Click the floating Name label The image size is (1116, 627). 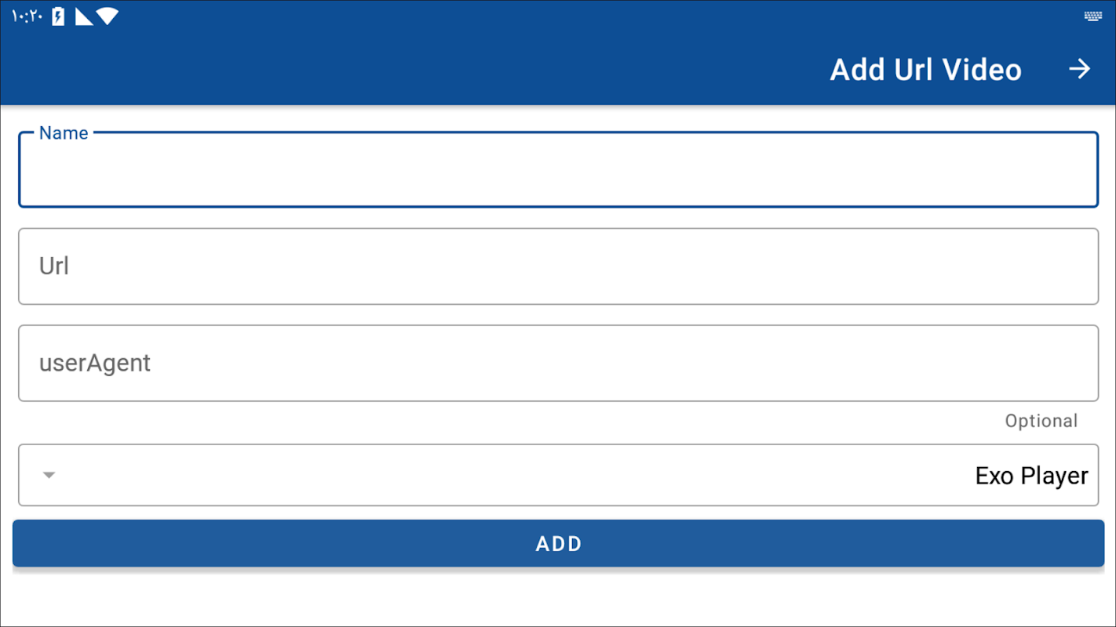pos(64,133)
